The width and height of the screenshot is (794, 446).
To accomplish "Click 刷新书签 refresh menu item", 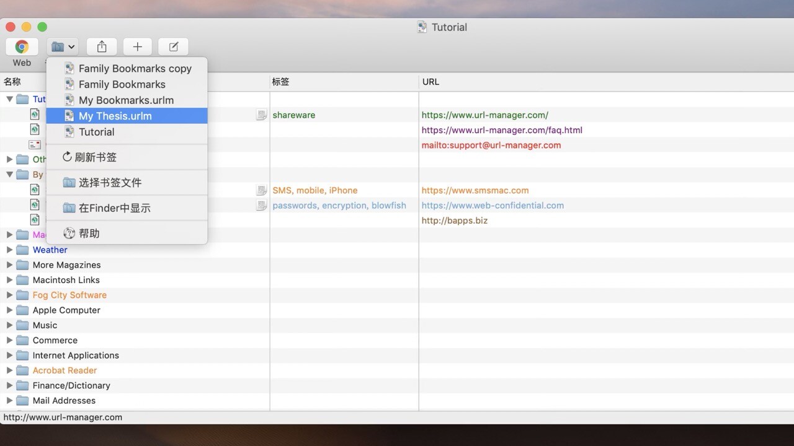I will click(x=127, y=157).
